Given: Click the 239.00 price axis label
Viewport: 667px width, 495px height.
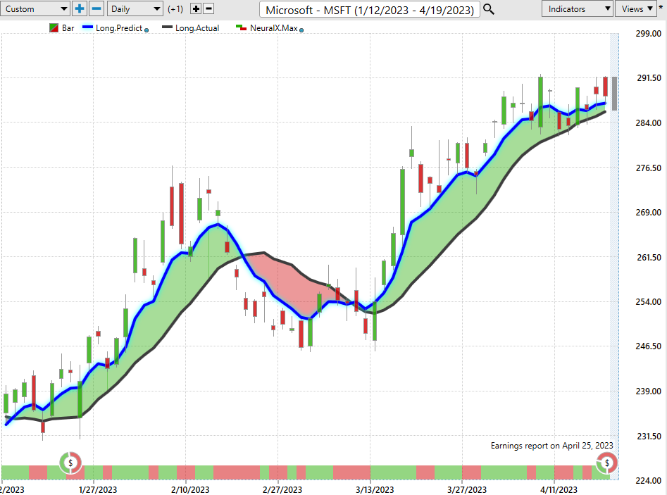Looking at the screenshot, I should click(x=649, y=391).
